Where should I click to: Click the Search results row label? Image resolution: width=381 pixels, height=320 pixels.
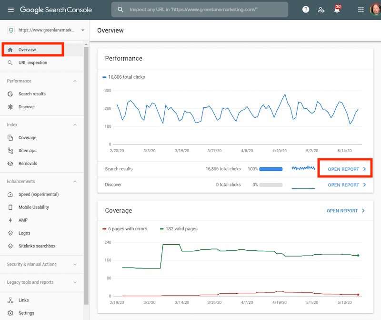[119, 169]
